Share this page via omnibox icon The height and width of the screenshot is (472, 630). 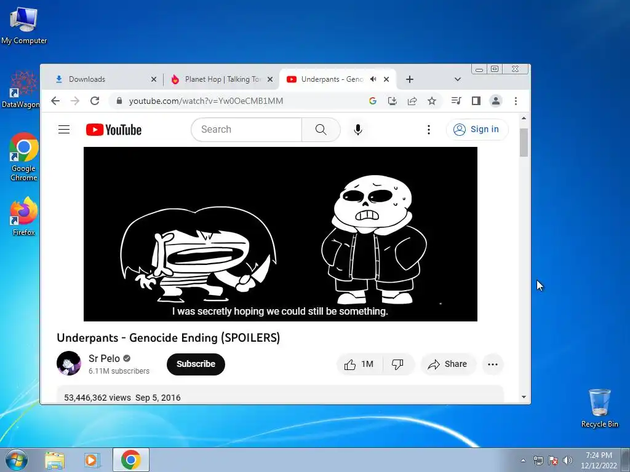412,101
